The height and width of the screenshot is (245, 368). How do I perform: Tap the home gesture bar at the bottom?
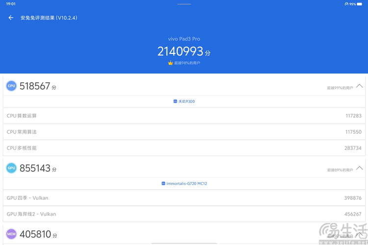pos(184,244)
